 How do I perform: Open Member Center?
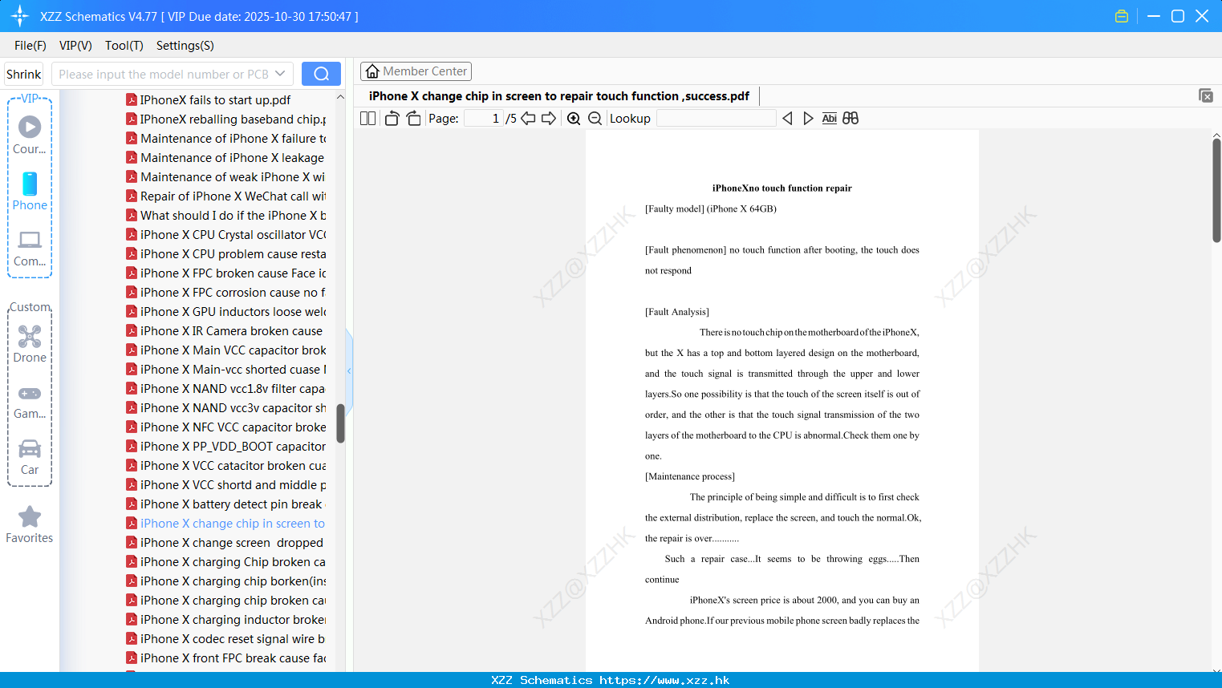click(x=416, y=71)
